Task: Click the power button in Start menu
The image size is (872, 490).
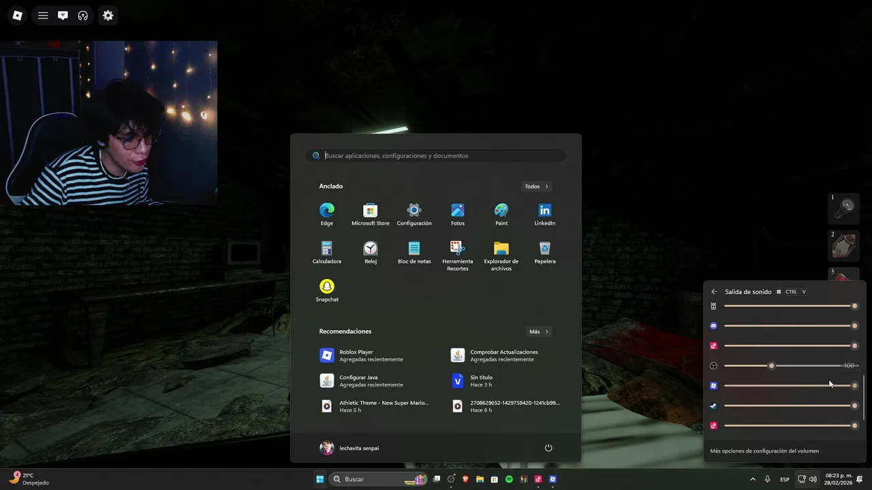Action: [548, 448]
